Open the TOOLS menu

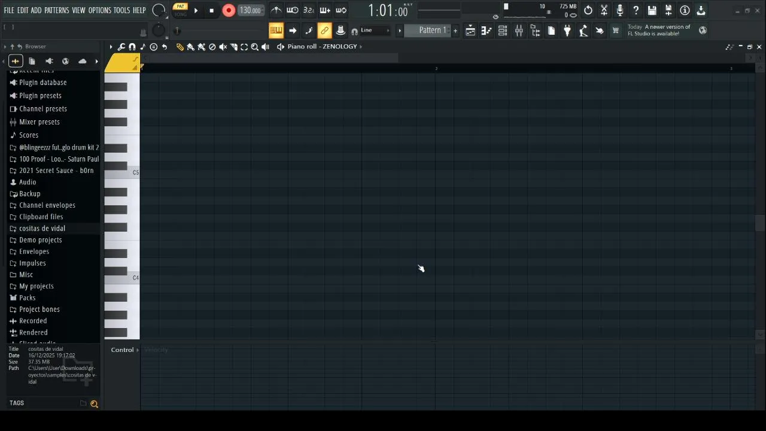(121, 10)
